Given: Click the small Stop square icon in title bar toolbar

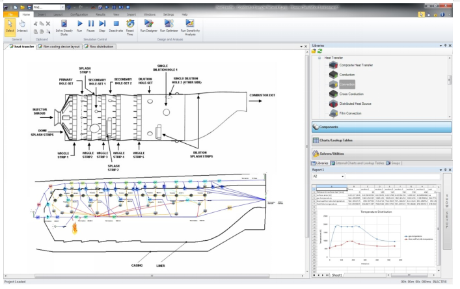Looking at the screenshot, I should point(128,7).
